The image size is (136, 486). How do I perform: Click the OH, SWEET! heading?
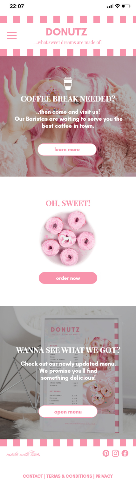tap(68, 203)
